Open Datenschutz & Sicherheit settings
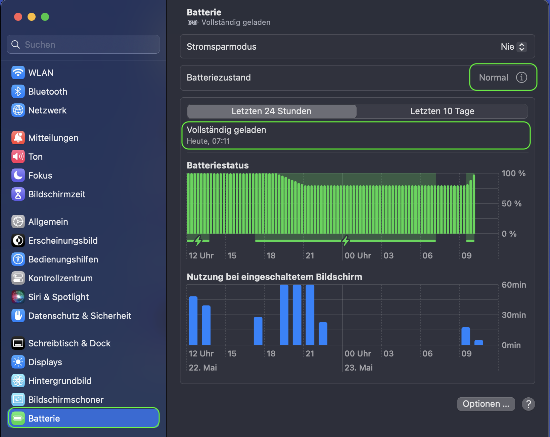550x437 pixels. tap(80, 315)
